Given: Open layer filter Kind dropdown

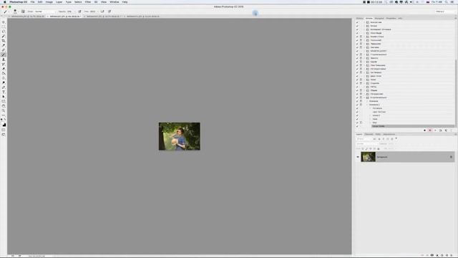Looking at the screenshot, I should click(364, 139).
